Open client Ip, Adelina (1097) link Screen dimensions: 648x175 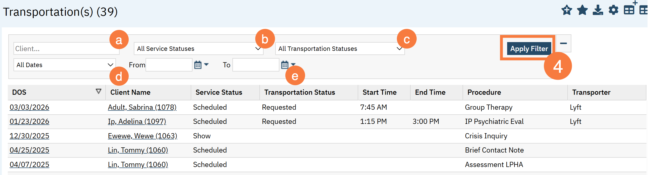click(x=137, y=122)
